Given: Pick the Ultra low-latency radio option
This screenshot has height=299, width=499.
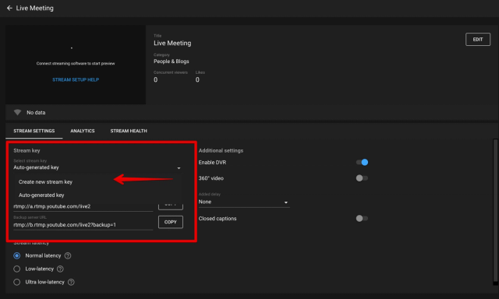Looking at the screenshot, I should 17,282.
